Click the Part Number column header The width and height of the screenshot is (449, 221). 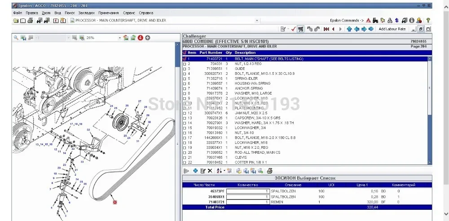tap(211, 52)
